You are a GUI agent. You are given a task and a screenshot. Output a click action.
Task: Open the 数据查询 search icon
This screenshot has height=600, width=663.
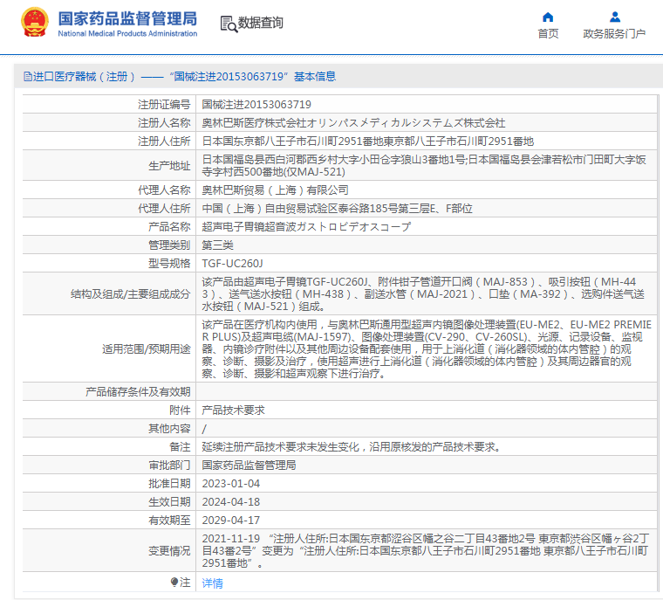pos(229,24)
